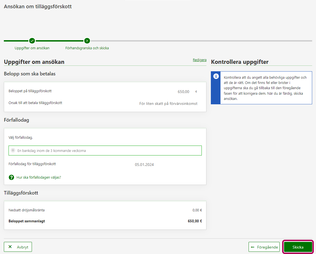This screenshot has height=254, width=316.
Task: Go to the 'Uppgifter om ansökan' step label
Action: tap(32, 48)
